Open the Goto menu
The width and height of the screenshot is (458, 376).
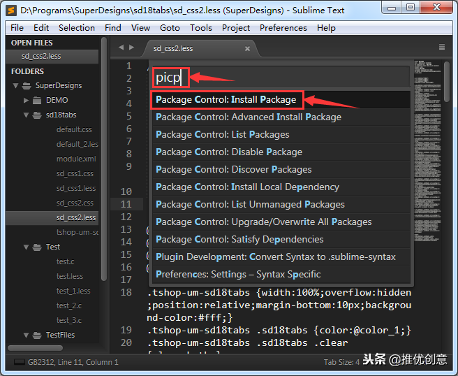click(170, 28)
